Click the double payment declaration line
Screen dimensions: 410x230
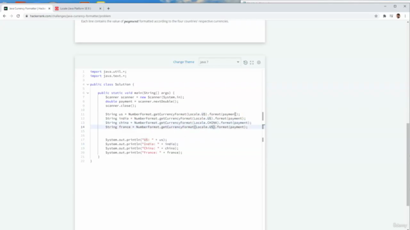(x=142, y=102)
